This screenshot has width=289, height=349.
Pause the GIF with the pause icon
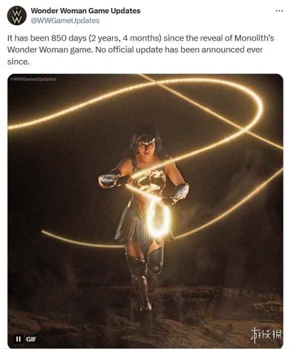[x=18, y=339]
